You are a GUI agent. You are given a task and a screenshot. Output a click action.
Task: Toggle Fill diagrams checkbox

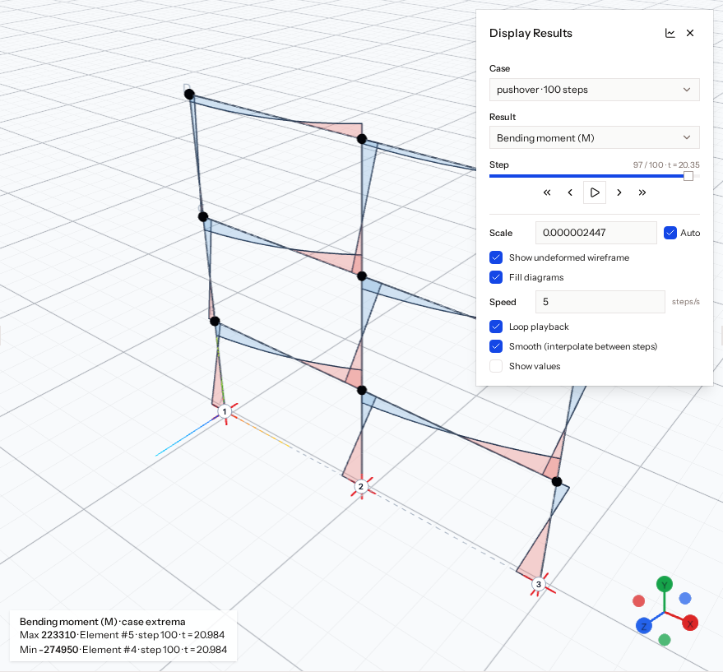coord(496,277)
